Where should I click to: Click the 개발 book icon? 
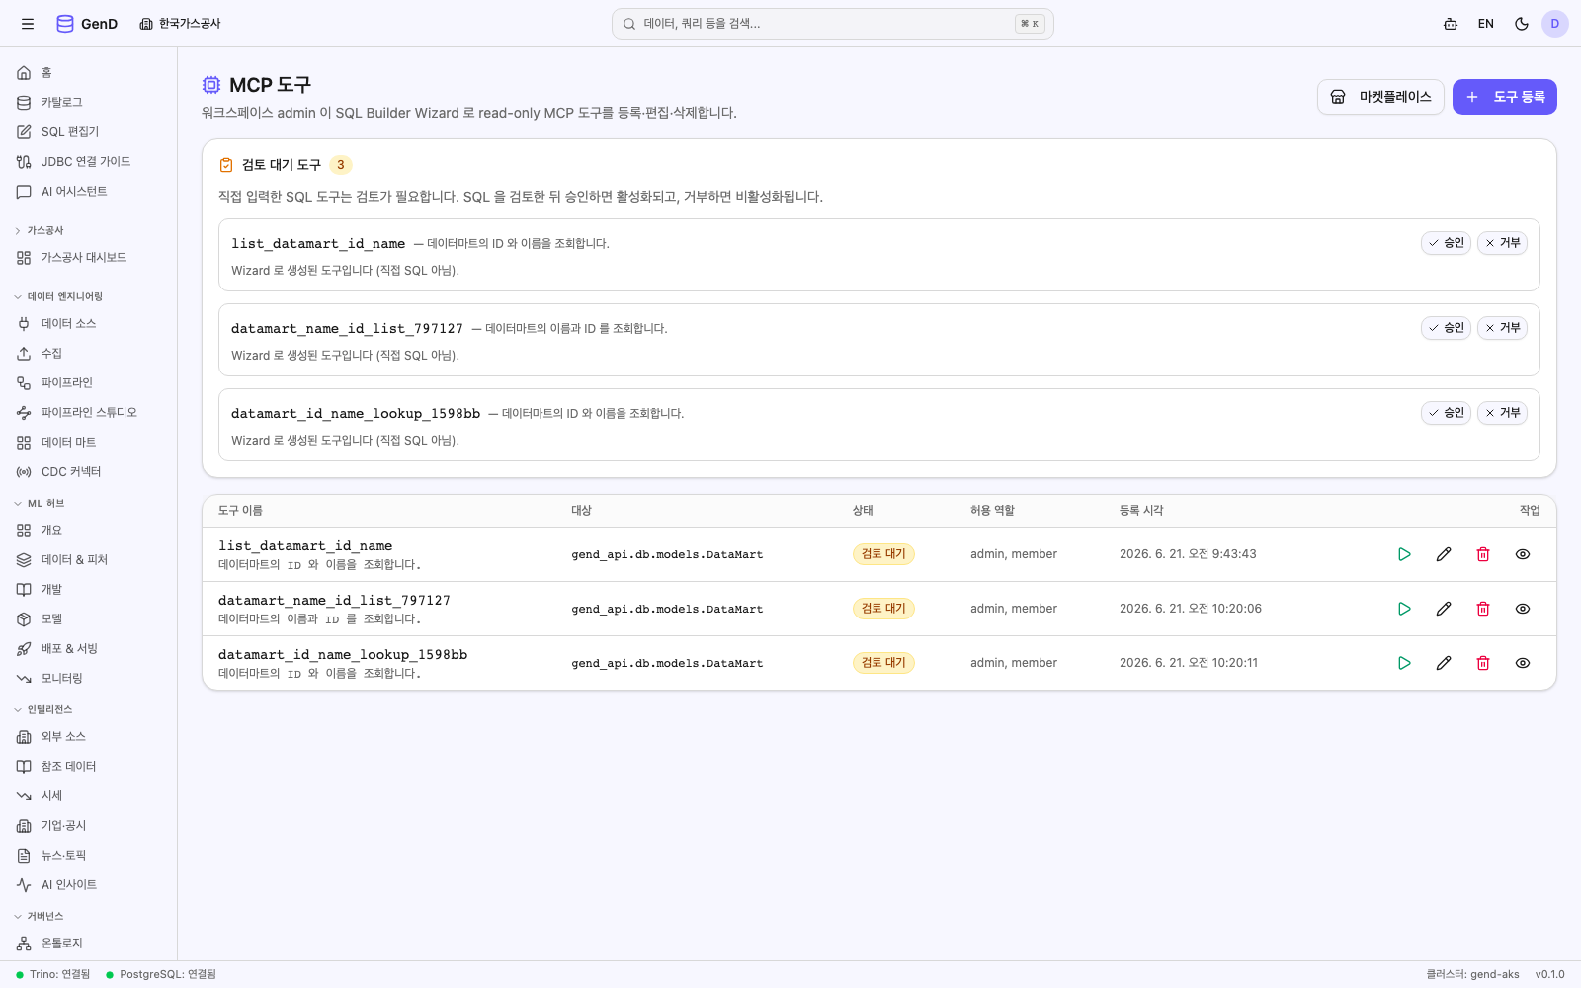pyautogui.click(x=24, y=590)
